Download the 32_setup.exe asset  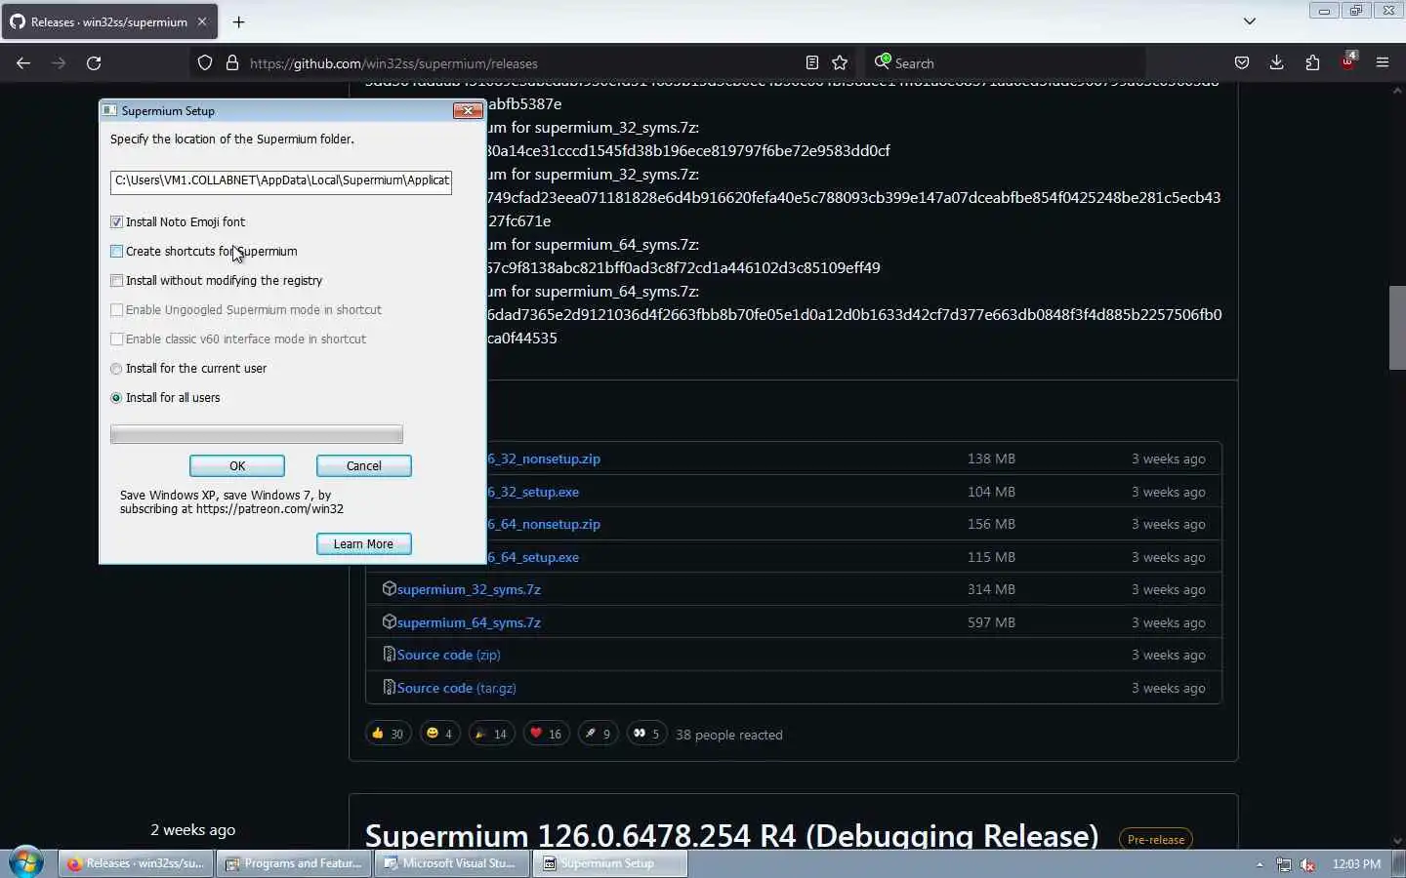(533, 492)
